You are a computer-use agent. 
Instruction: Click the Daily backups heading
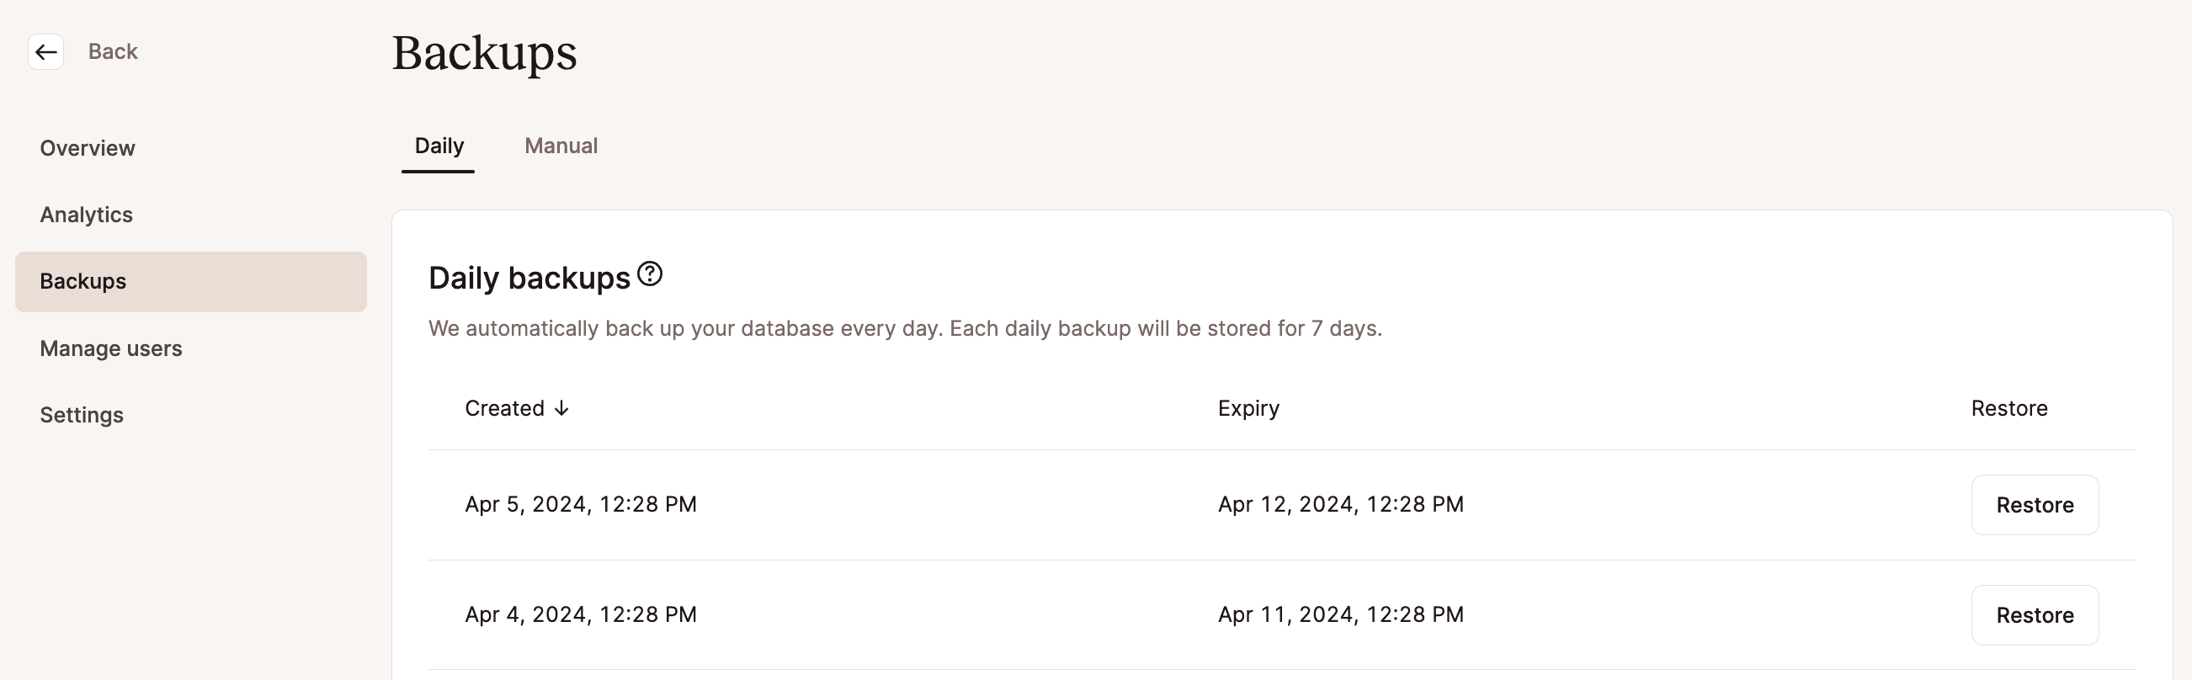[x=529, y=277]
